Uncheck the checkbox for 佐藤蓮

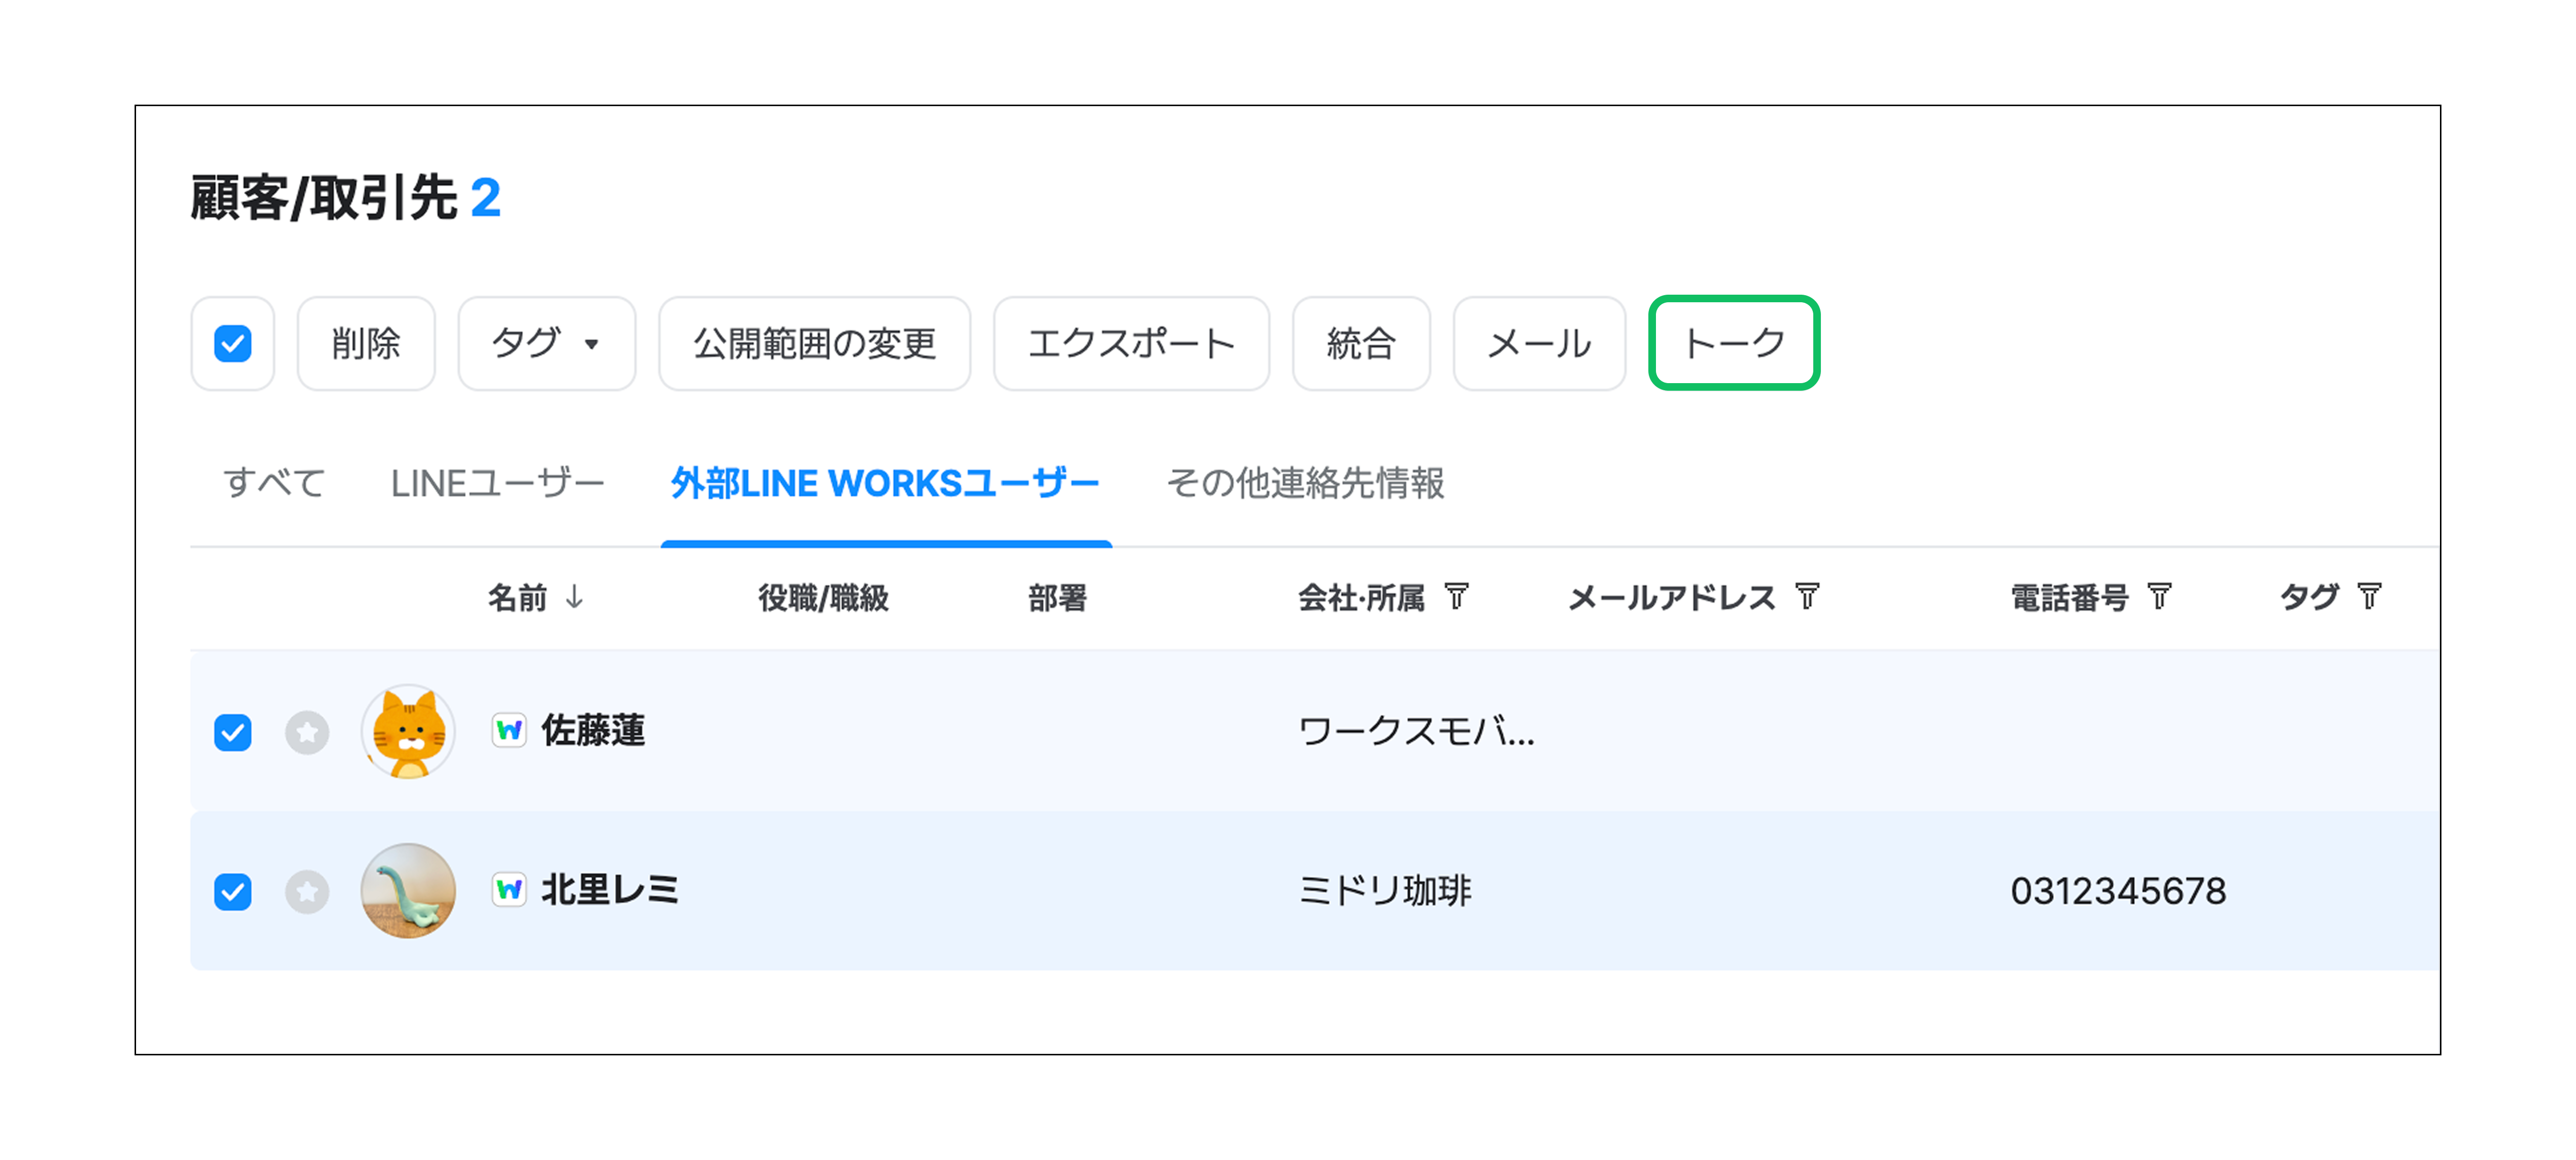coord(233,732)
